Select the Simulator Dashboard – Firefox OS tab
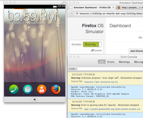Screen dimensions: 143x118 click(92, 7)
